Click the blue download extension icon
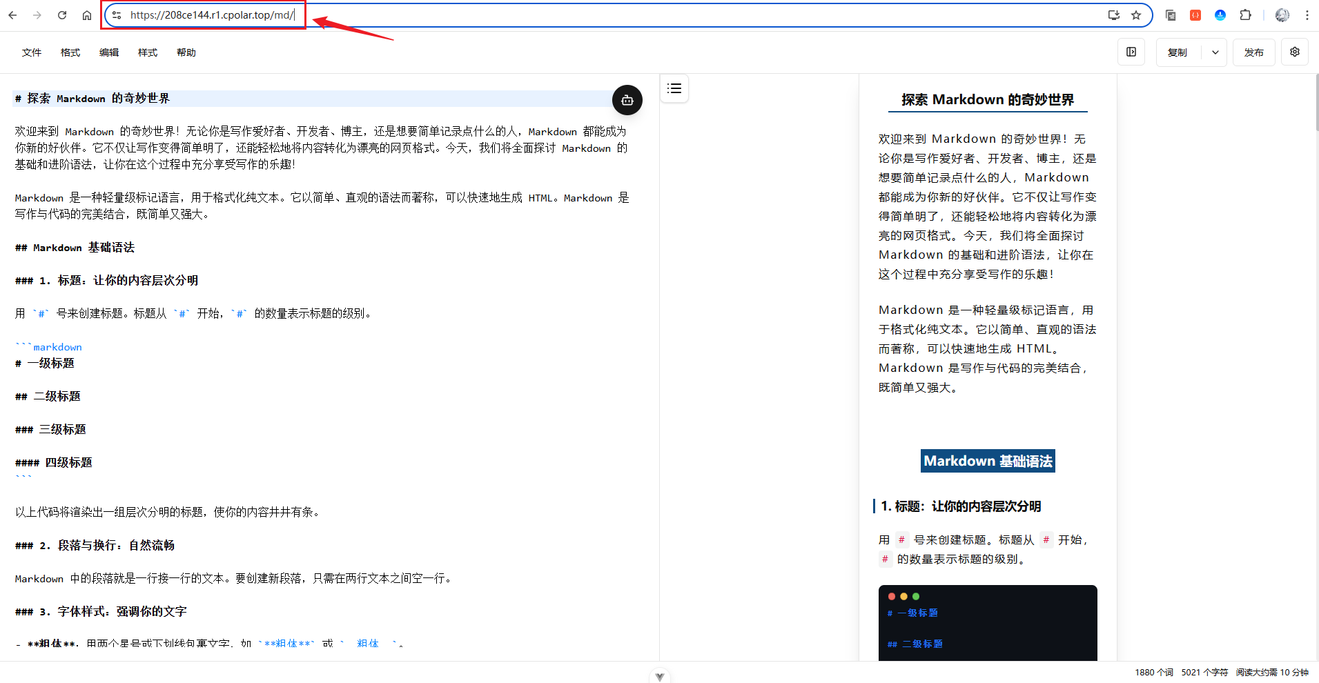 [x=1220, y=14]
